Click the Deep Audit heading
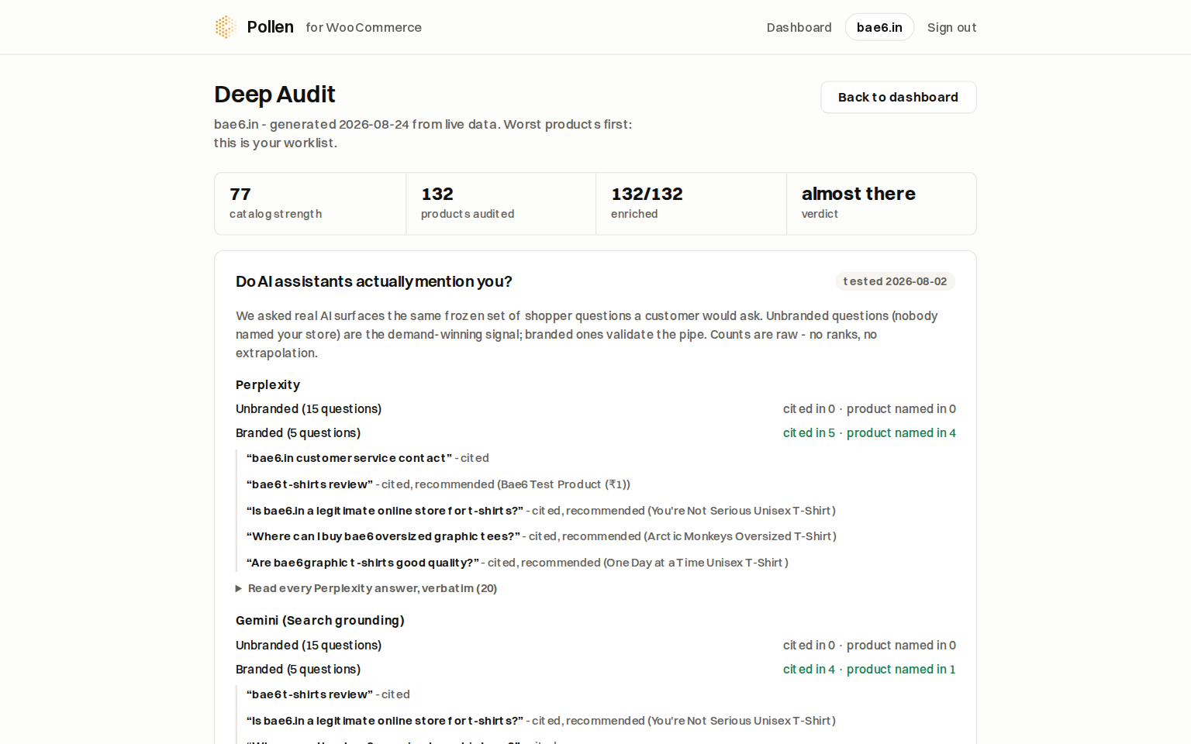 coord(274,95)
